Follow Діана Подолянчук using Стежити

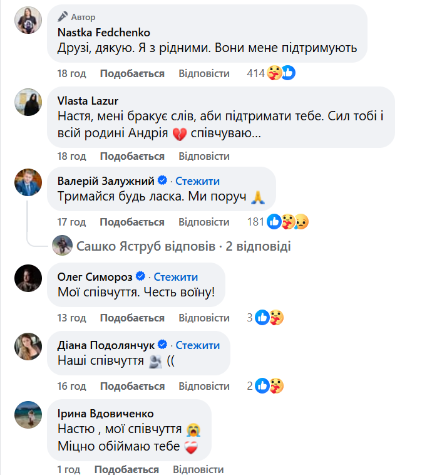(197, 345)
